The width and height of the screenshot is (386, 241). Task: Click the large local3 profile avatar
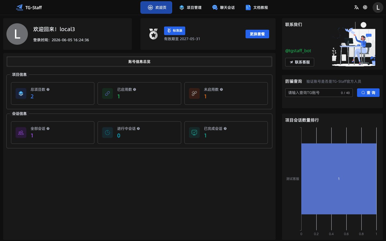tap(17, 34)
